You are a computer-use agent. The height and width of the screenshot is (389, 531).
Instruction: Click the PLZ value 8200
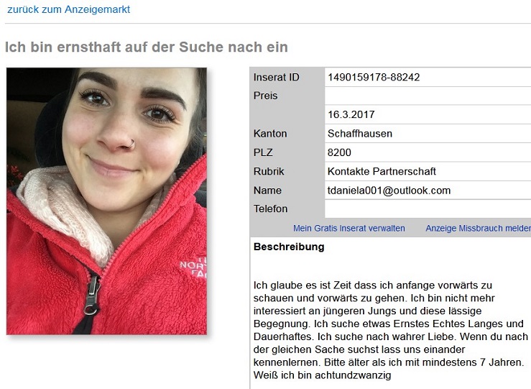339,152
